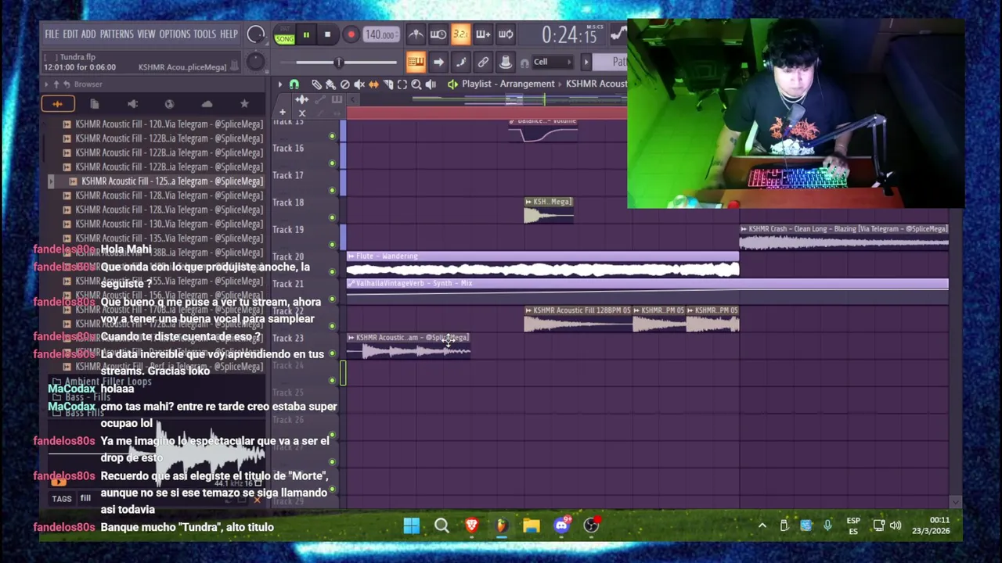Viewport: 1002px width, 563px height.
Task: Click the 140.000 tempo field
Action: [x=380, y=34]
